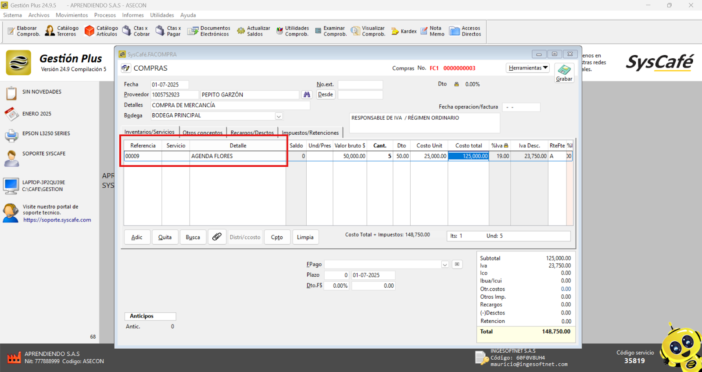702x372 pixels.
Task: Open the Bodega dropdown list
Action: 279,116
